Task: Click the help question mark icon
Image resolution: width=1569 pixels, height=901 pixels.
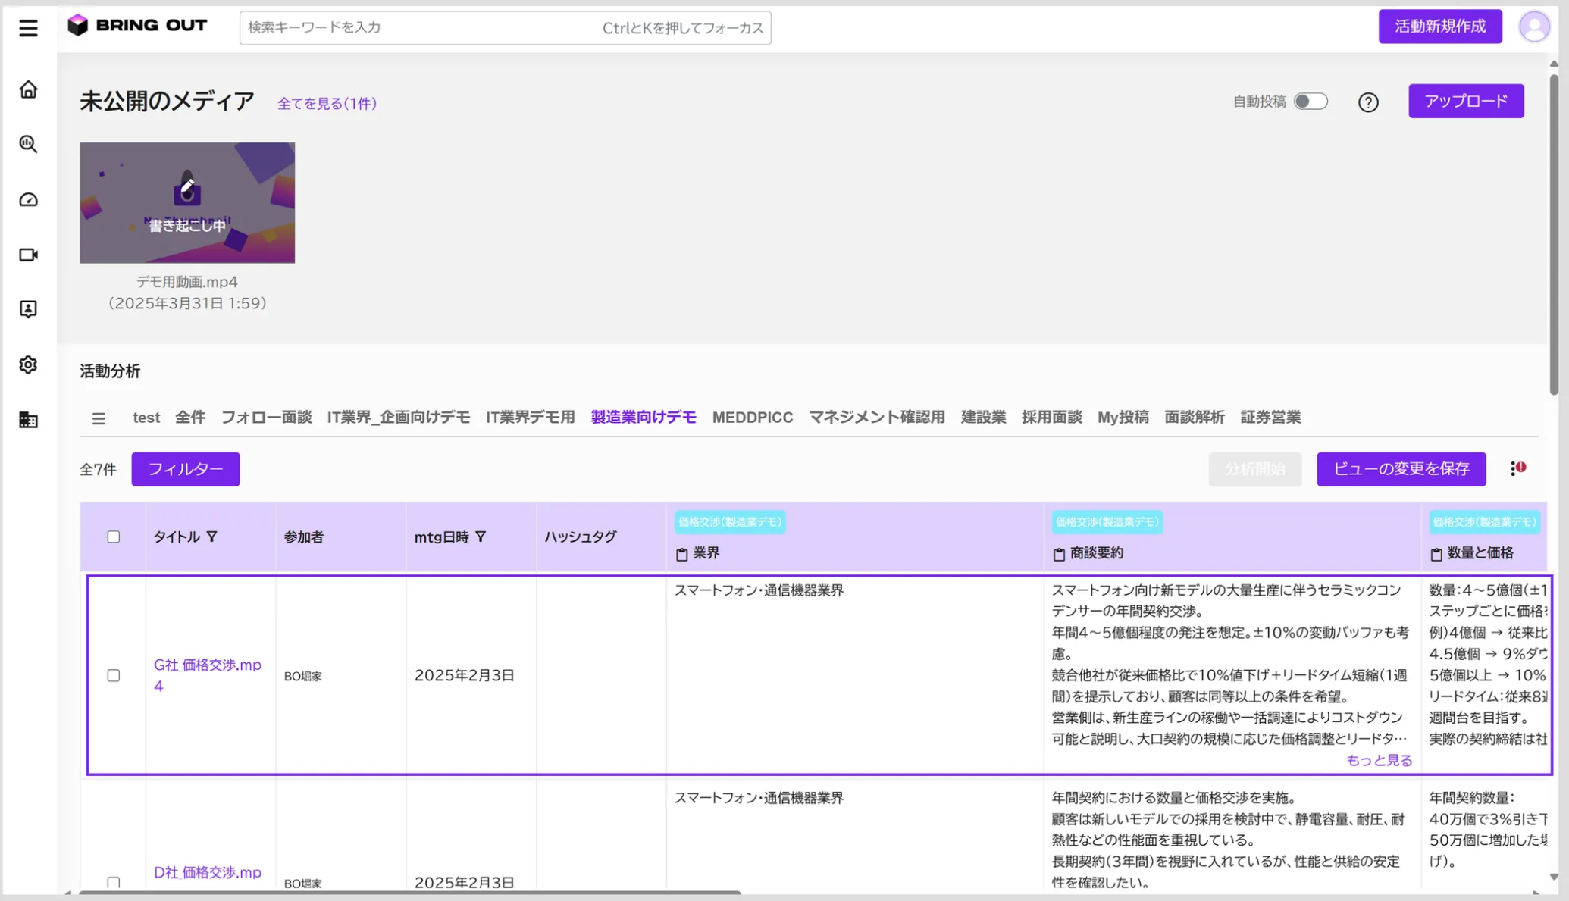Action: [x=1367, y=102]
